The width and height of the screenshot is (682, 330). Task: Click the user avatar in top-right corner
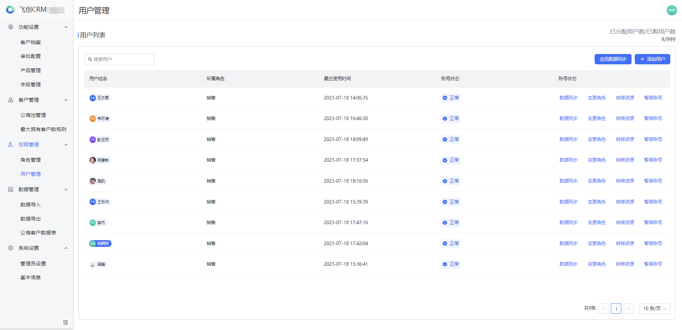671,10
